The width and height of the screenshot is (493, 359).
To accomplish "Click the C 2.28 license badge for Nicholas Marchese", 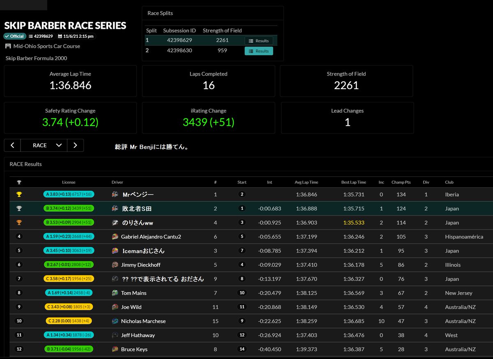I will tap(69, 321).
